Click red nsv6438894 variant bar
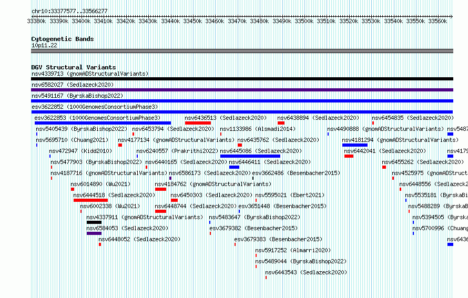Viewport: 468px width, 298px height. click(x=281, y=123)
